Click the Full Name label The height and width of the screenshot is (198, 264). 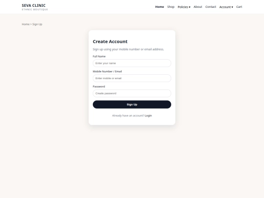click(99, 56)
